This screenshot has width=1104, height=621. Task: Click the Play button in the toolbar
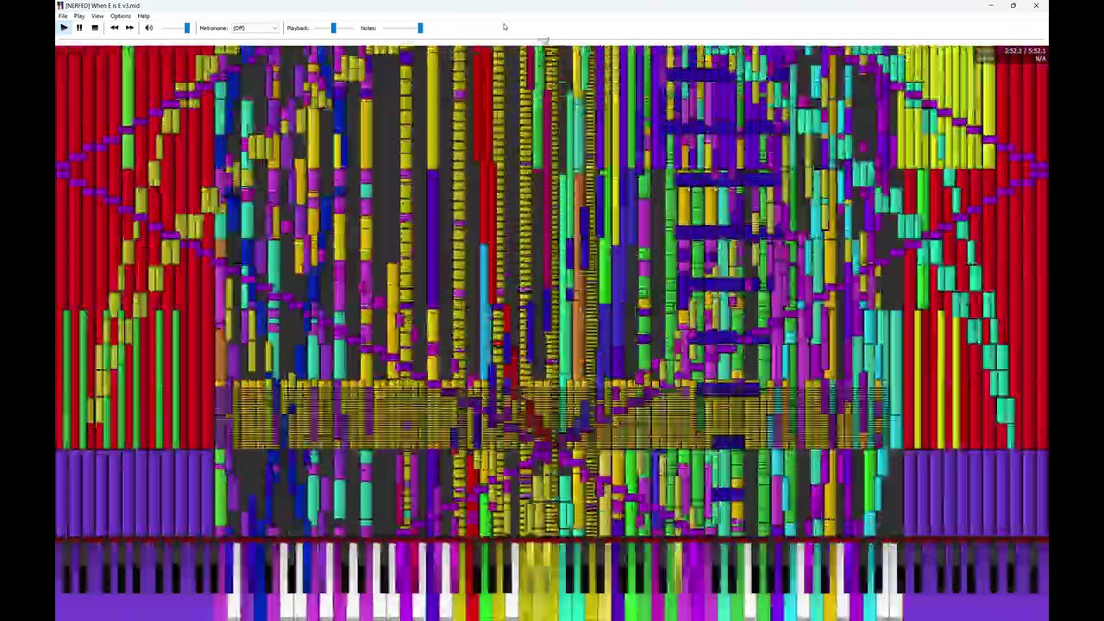coord(64,28)
